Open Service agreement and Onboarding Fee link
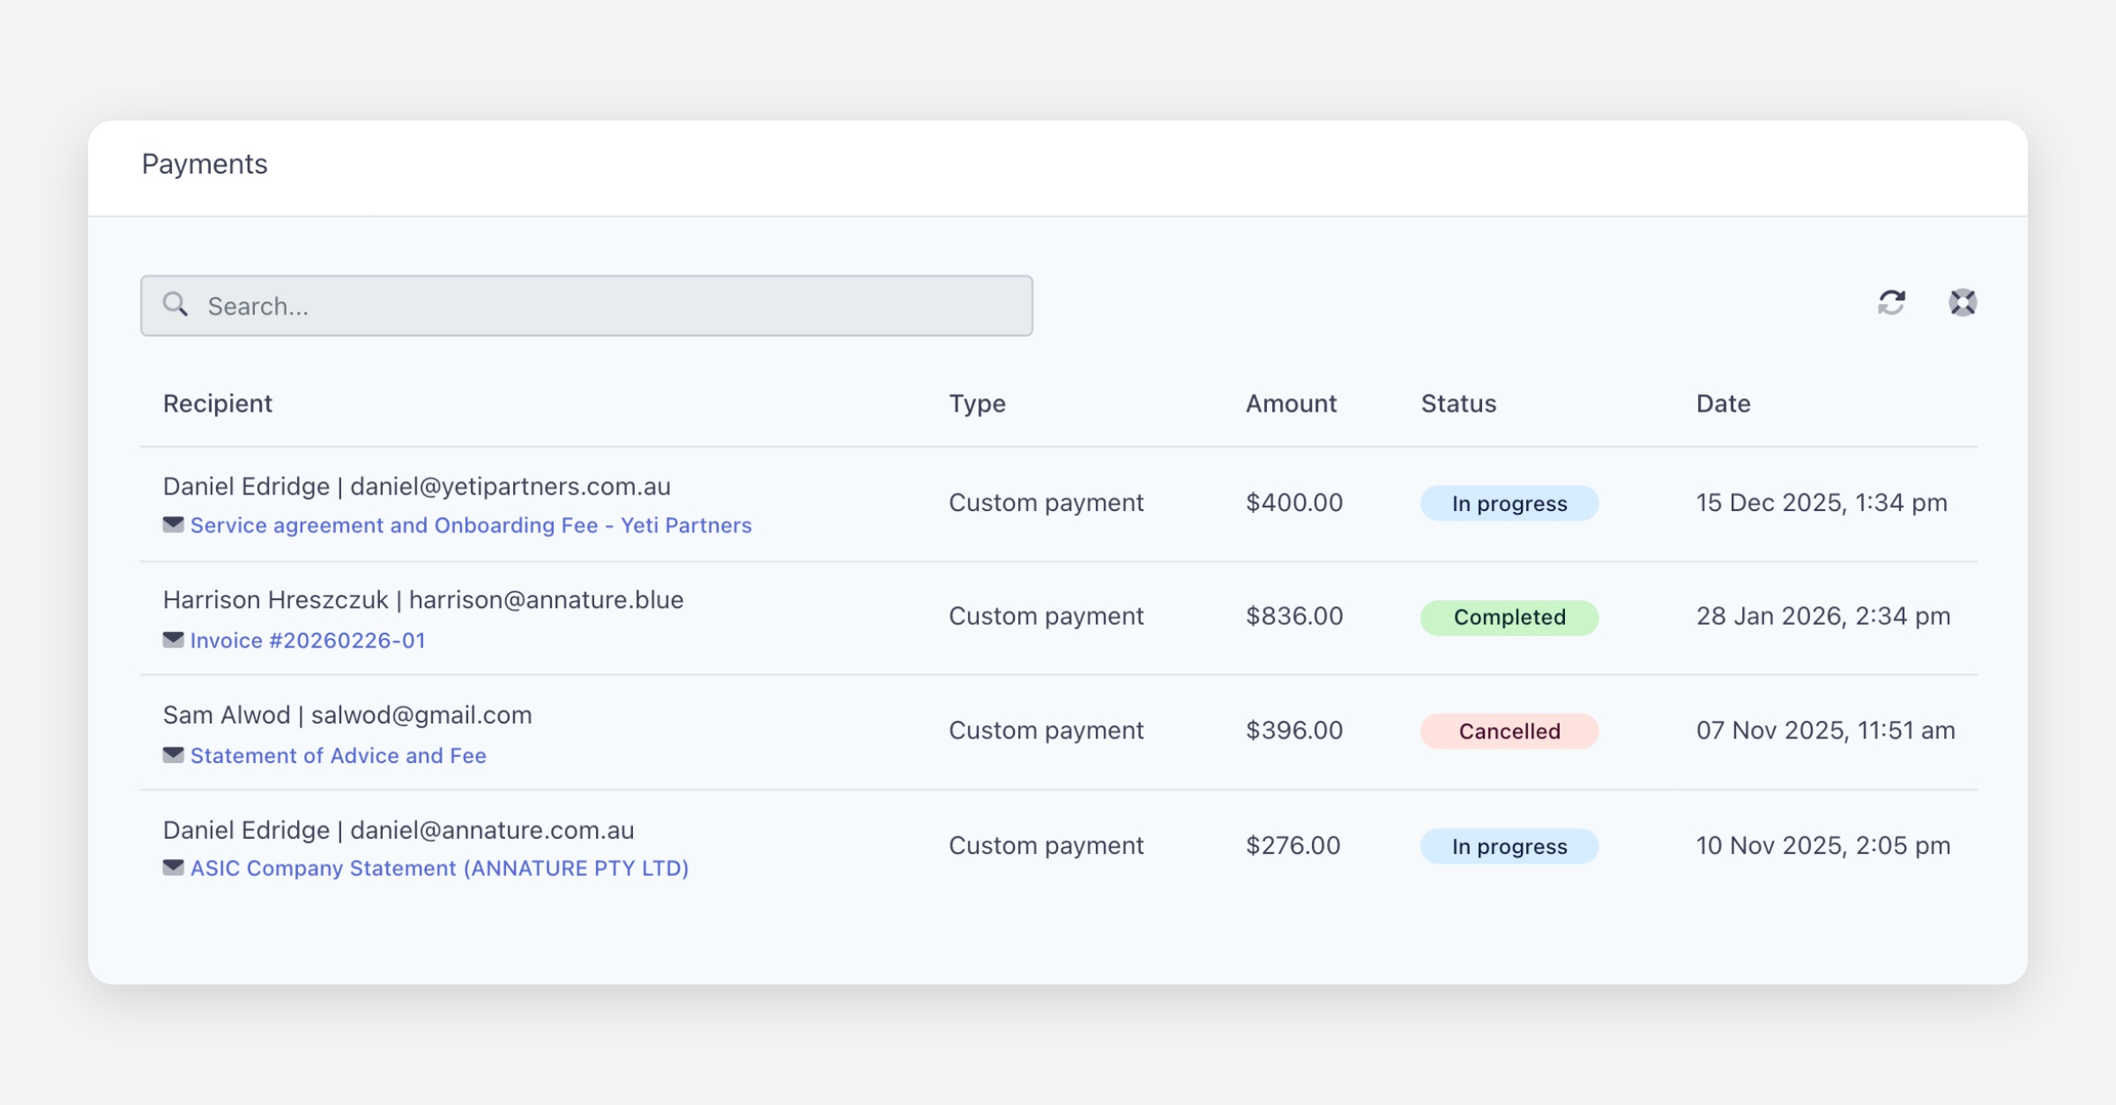The width and height of the screenshot is (2116, 1105). pyautogui.click(x=471, y=526)
